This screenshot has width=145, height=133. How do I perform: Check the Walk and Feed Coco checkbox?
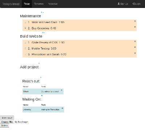point(25,22)
